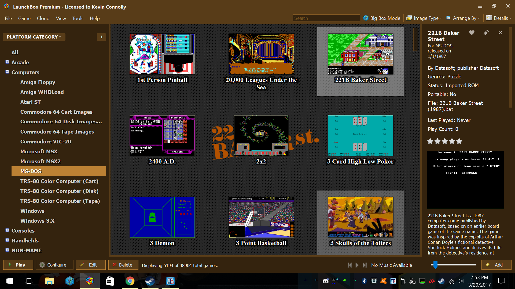Click the 221B Baker Street welcome screenshot
This screenshot has width=515, height=289.
coord(465,180)
